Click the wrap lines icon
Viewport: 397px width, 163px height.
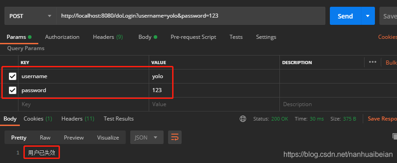[x=175, y=137]
